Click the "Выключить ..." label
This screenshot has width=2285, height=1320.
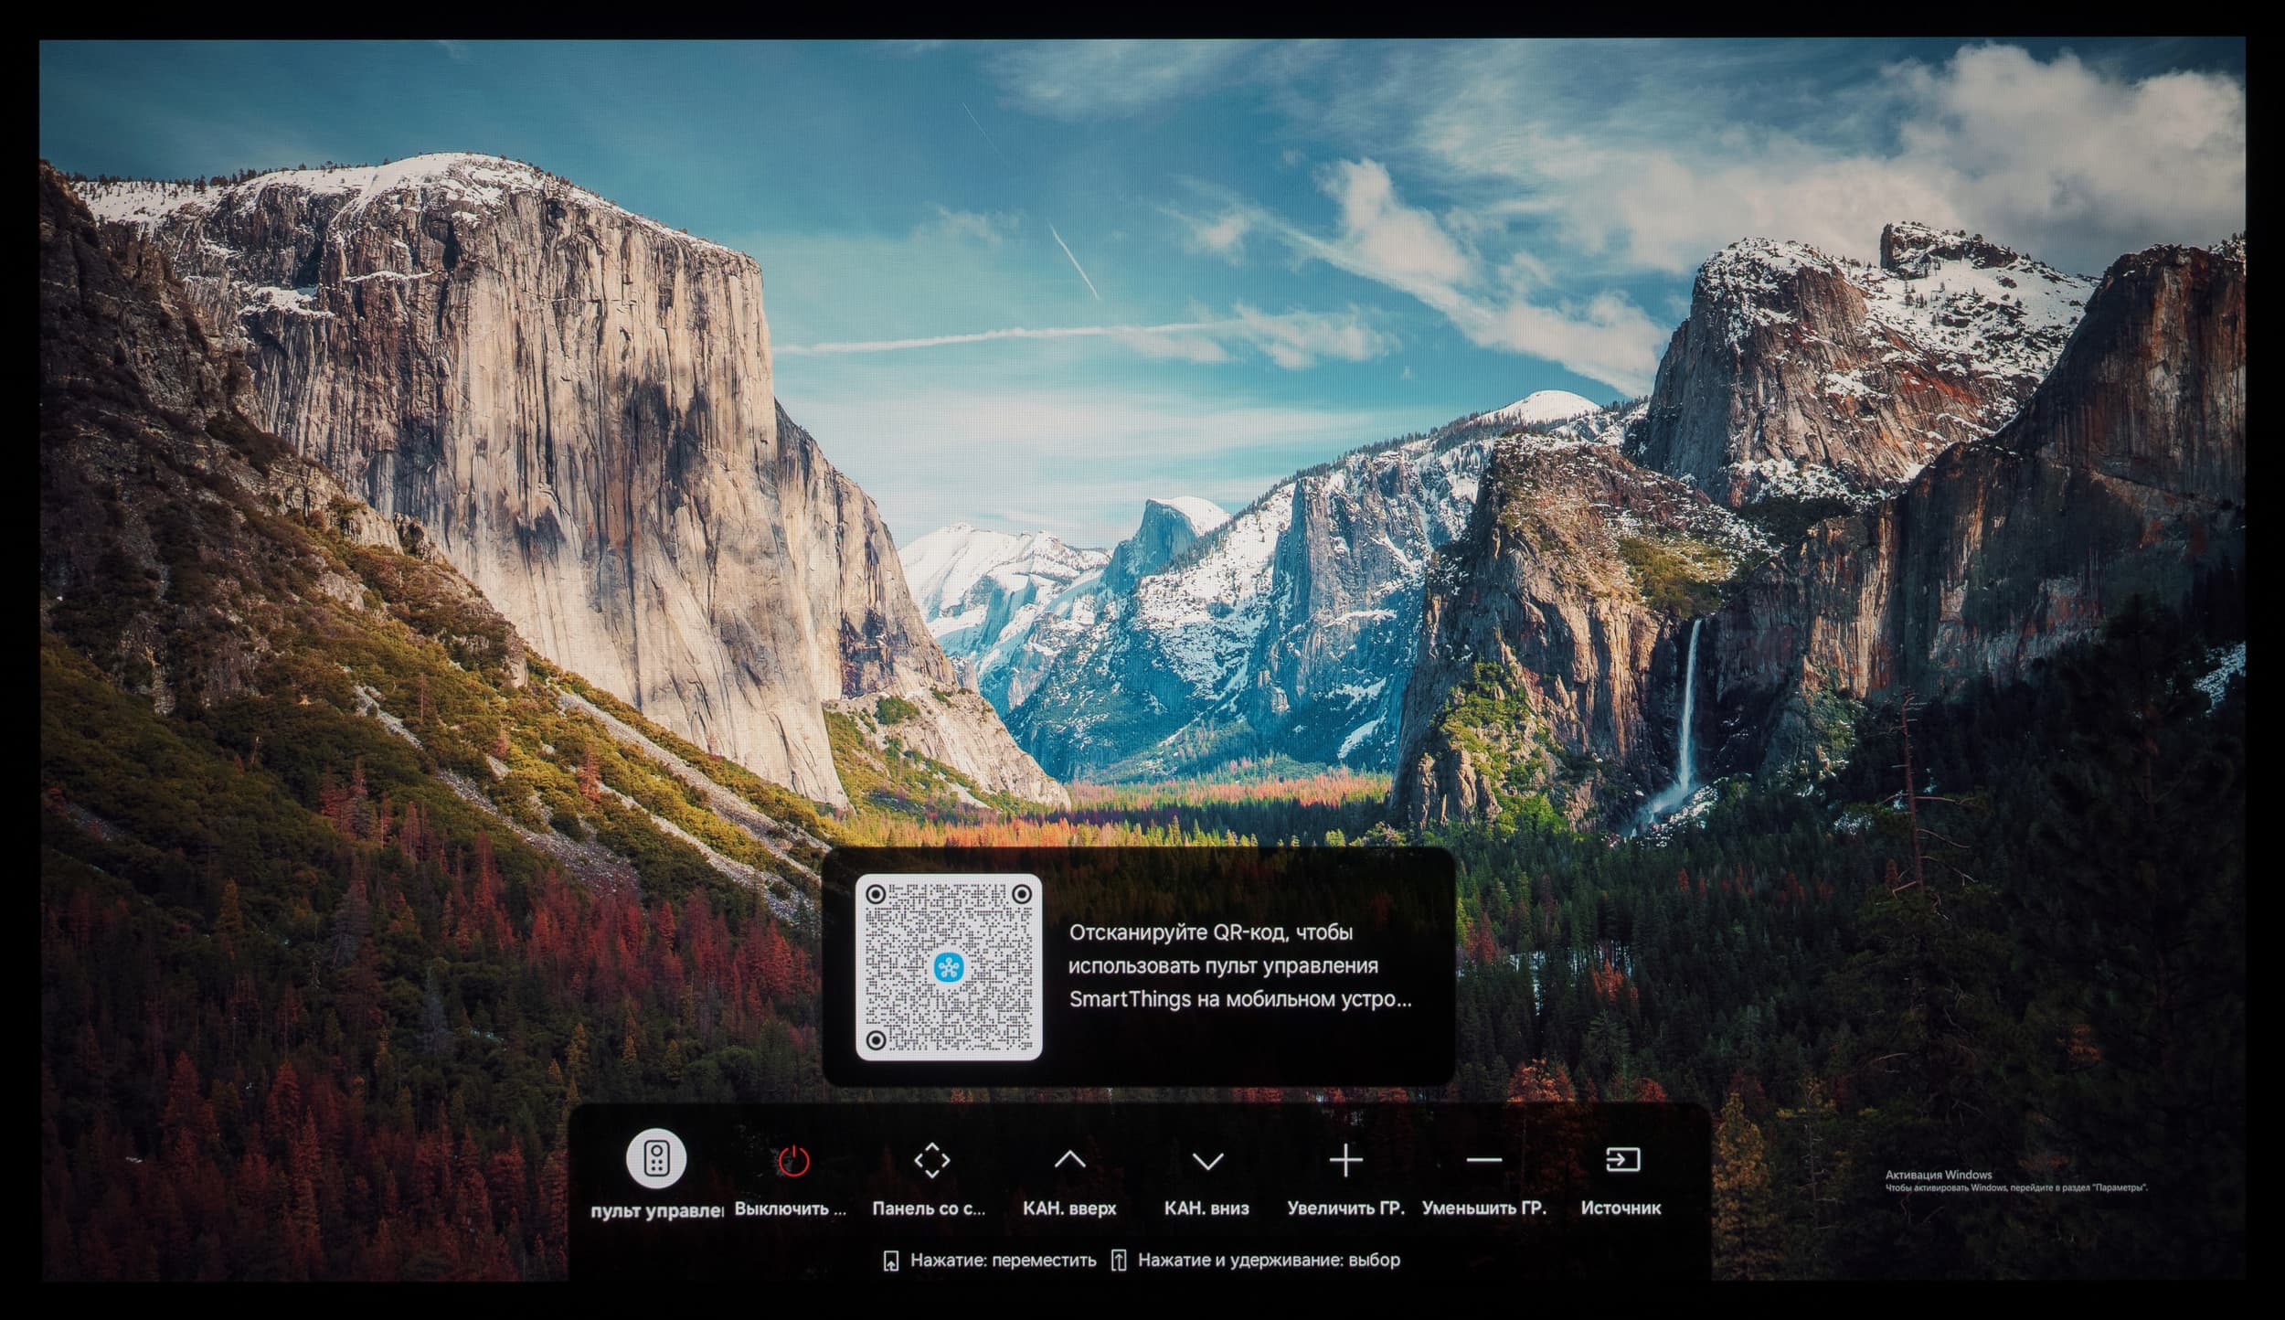coord(791,1208)
